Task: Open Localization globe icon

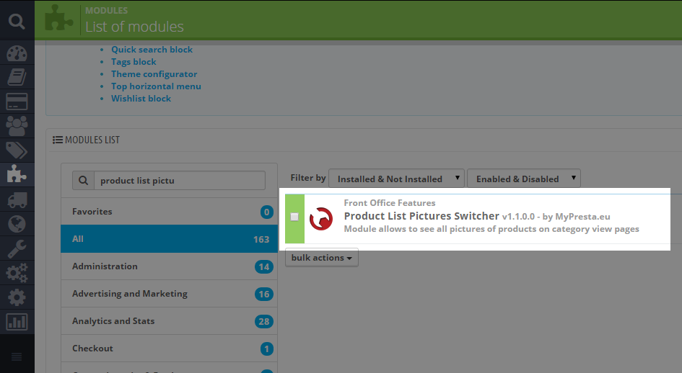Action: [x=17, y=224]
